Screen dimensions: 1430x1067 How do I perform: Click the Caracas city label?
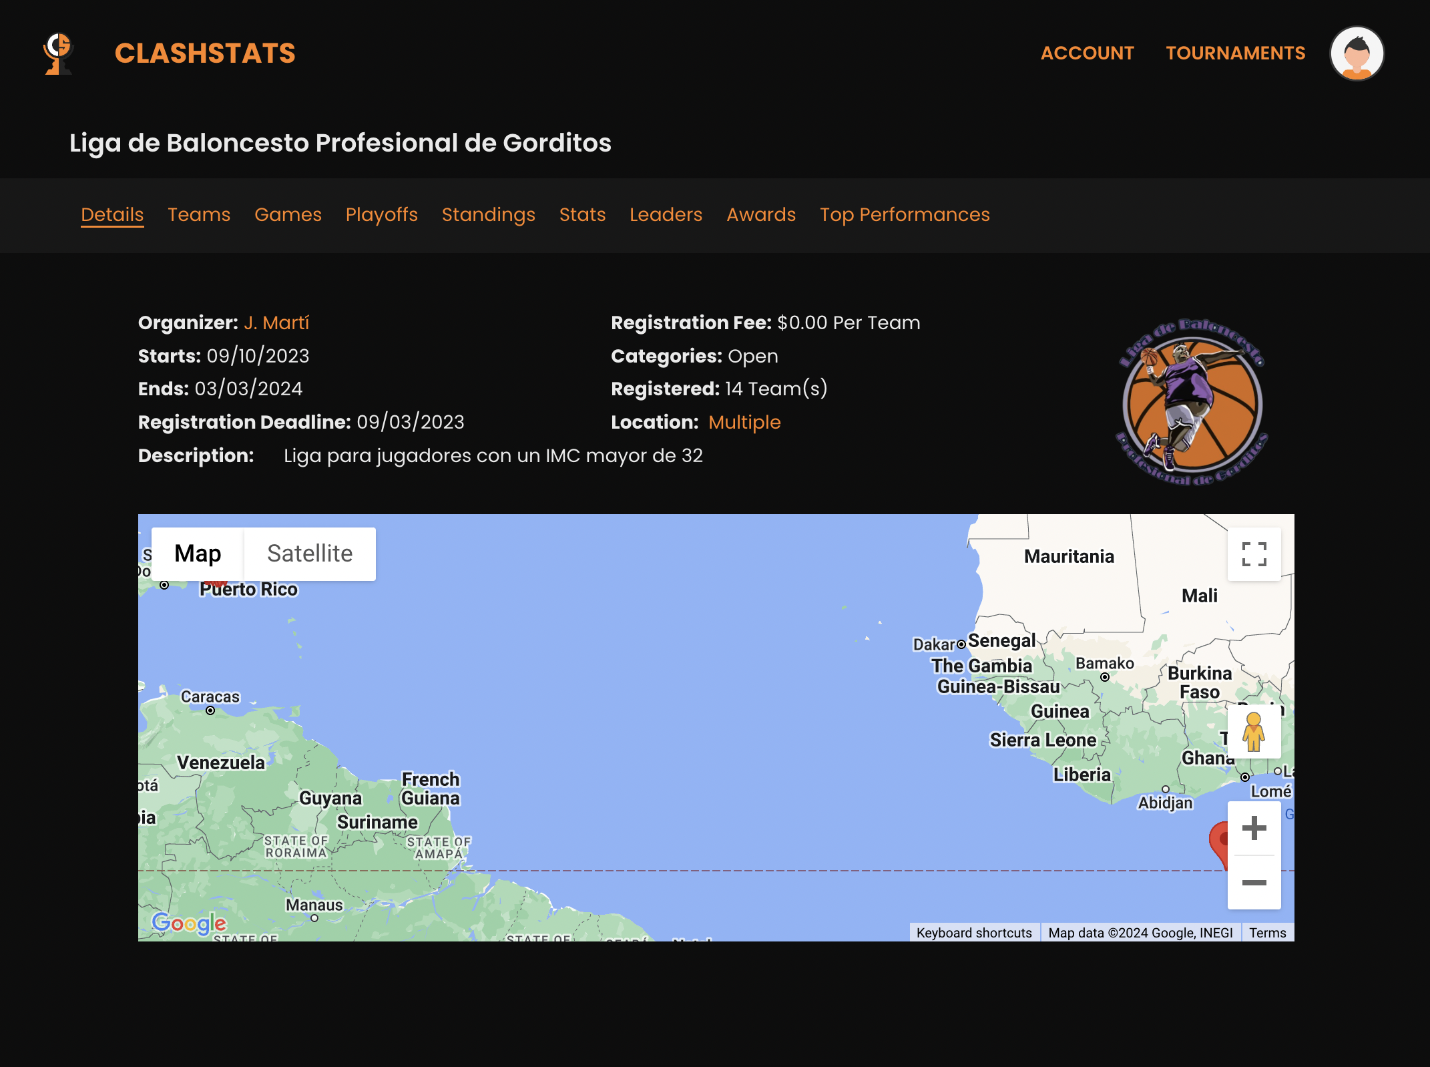tap(210, 696)
